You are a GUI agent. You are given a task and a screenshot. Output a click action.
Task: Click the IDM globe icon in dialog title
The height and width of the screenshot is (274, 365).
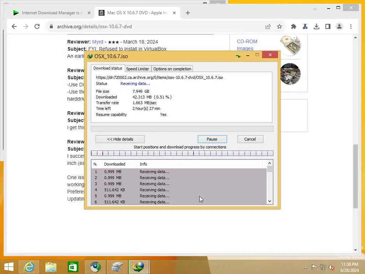coord(90,56)
